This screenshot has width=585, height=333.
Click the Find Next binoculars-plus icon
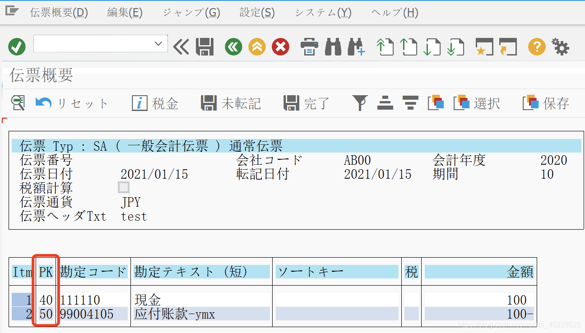click(x=356, y=47)
